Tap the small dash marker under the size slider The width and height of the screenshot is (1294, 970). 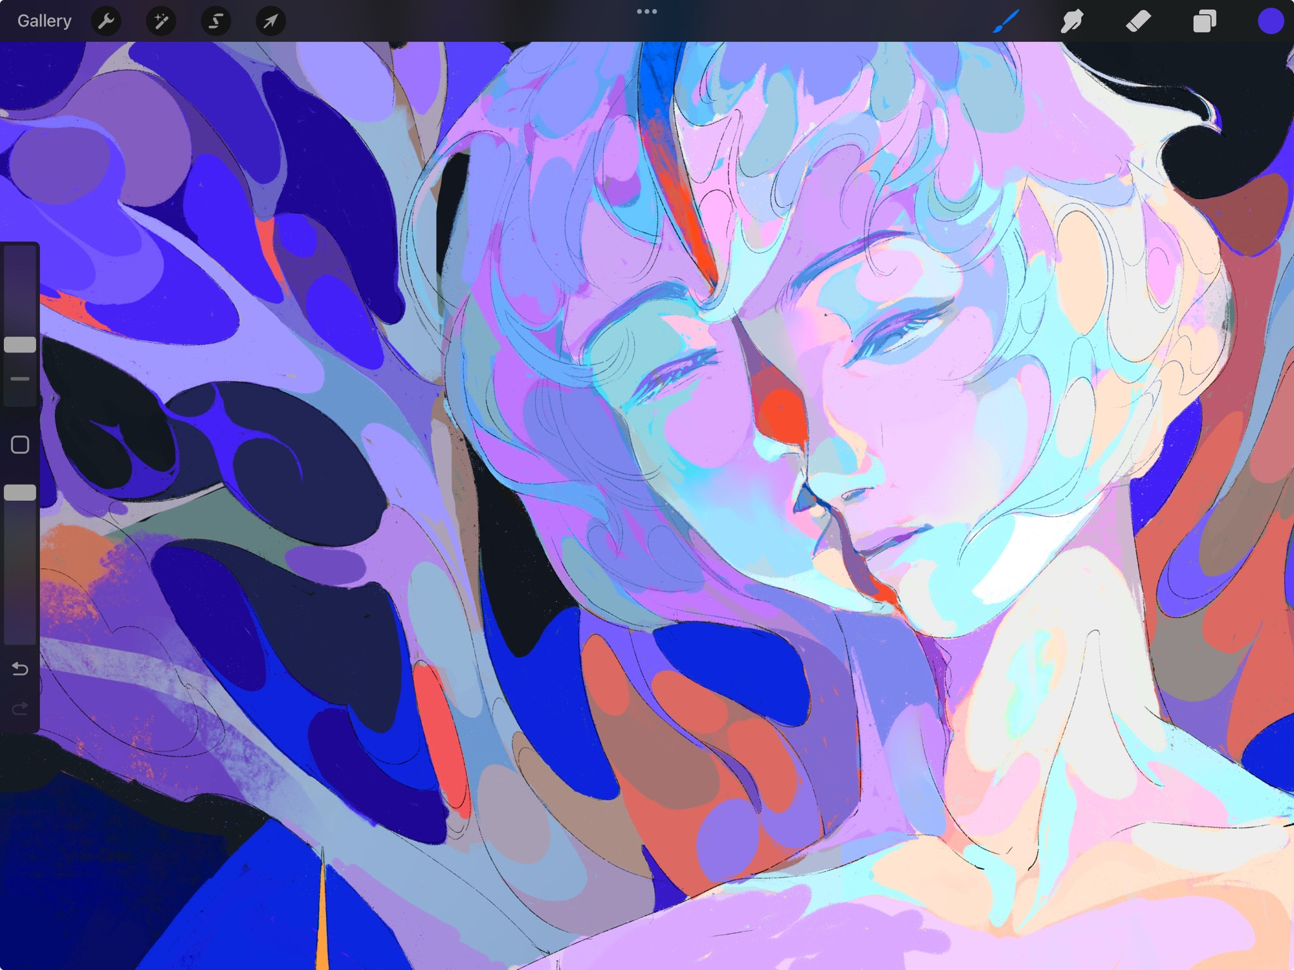coord(20,379)
